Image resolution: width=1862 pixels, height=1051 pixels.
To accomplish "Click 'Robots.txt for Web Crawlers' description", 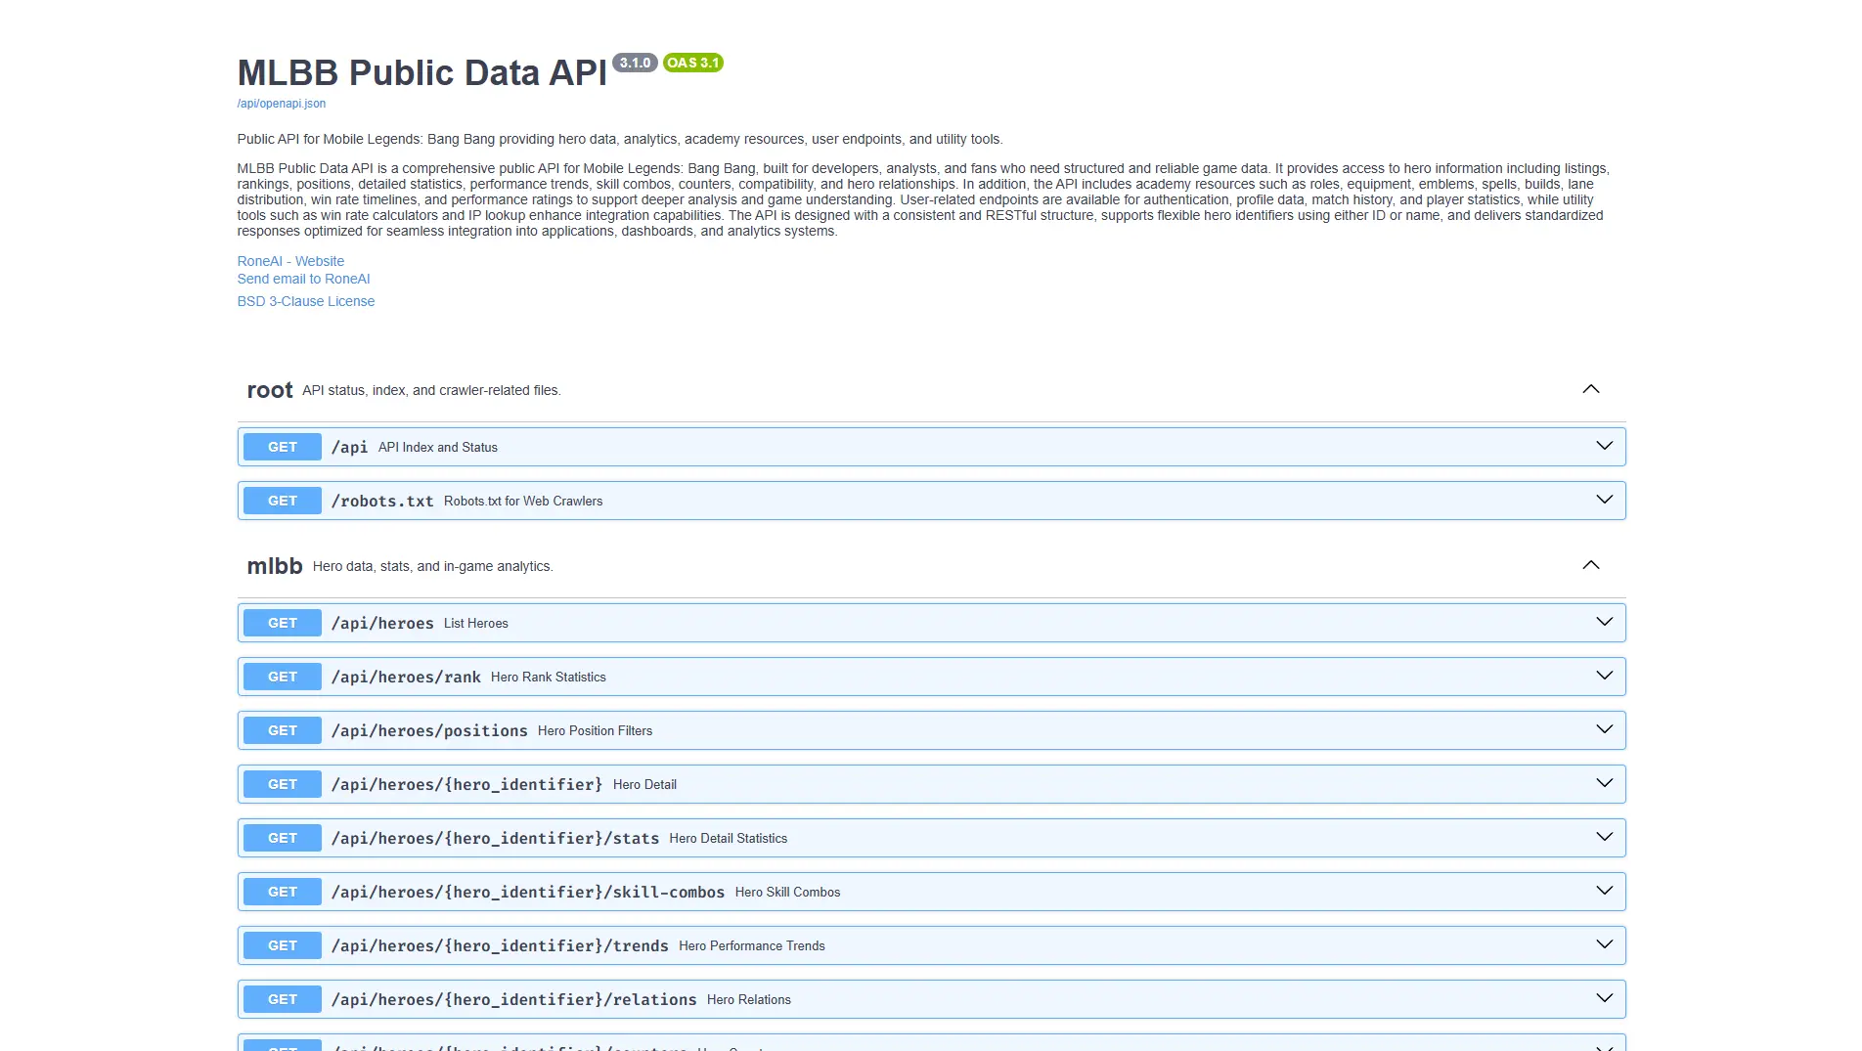I will (523, 501).
